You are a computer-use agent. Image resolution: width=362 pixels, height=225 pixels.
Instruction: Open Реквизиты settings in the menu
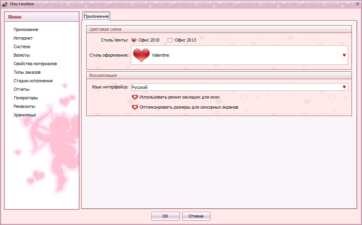pyautogui.click(x=24, y=106)
